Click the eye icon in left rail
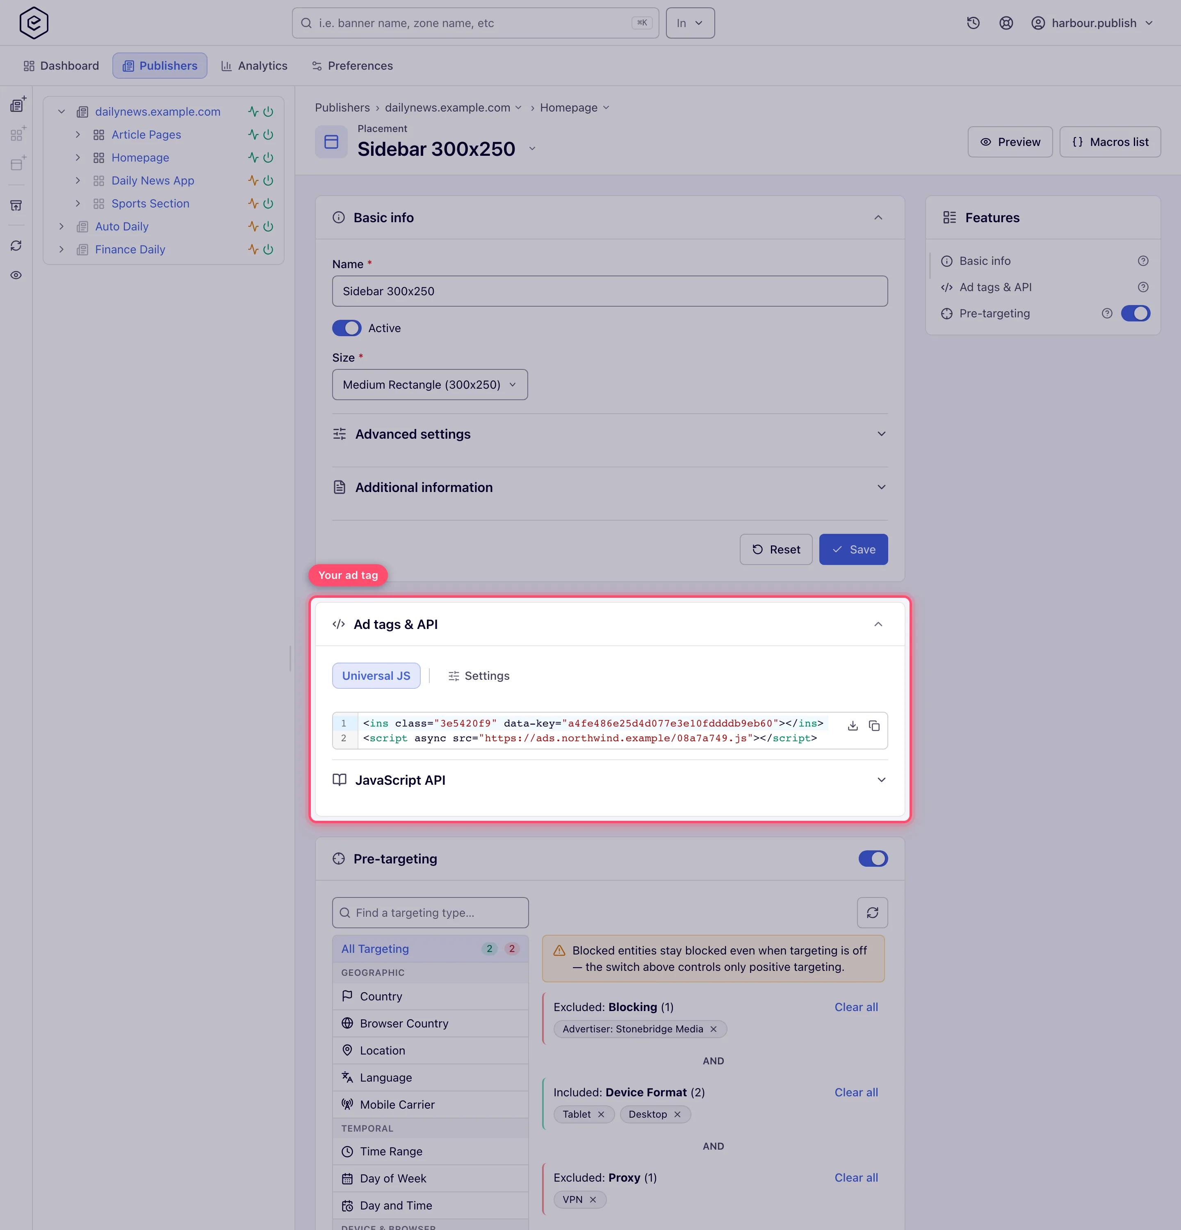Screen dimensions: 1181x1230 click(16, 276)
